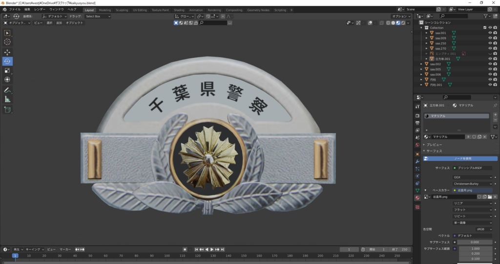Open Select Box drag dropdown
The image size is (500, 264).
pos(98,16)
